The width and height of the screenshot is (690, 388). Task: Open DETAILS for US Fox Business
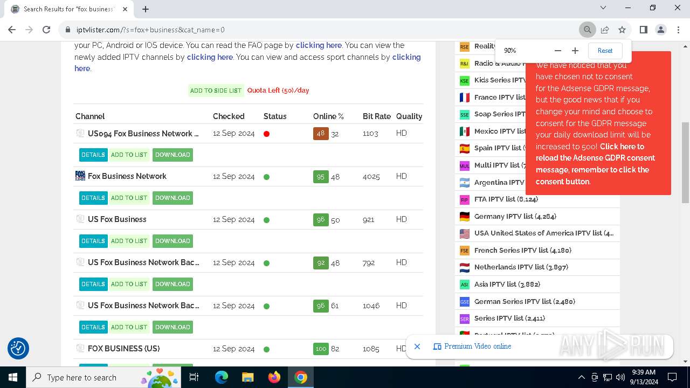coord(93,241)
